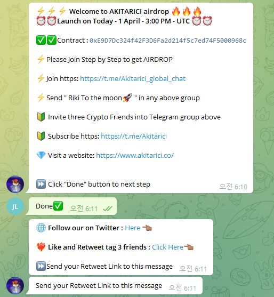Viewport: 274px width, 297px height.
Task: Click the JL user avatar
Action: pos(15,206)
